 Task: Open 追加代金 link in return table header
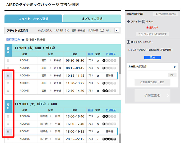click(111, 110)
